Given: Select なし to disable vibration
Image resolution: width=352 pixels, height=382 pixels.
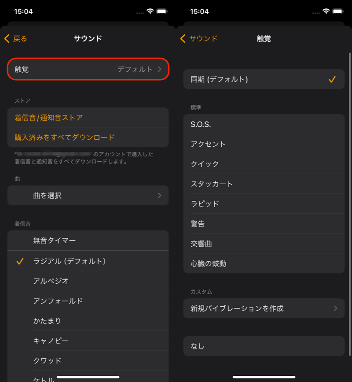Looking at the screenshot, I should pyautogui.click(x=264, y=346).
